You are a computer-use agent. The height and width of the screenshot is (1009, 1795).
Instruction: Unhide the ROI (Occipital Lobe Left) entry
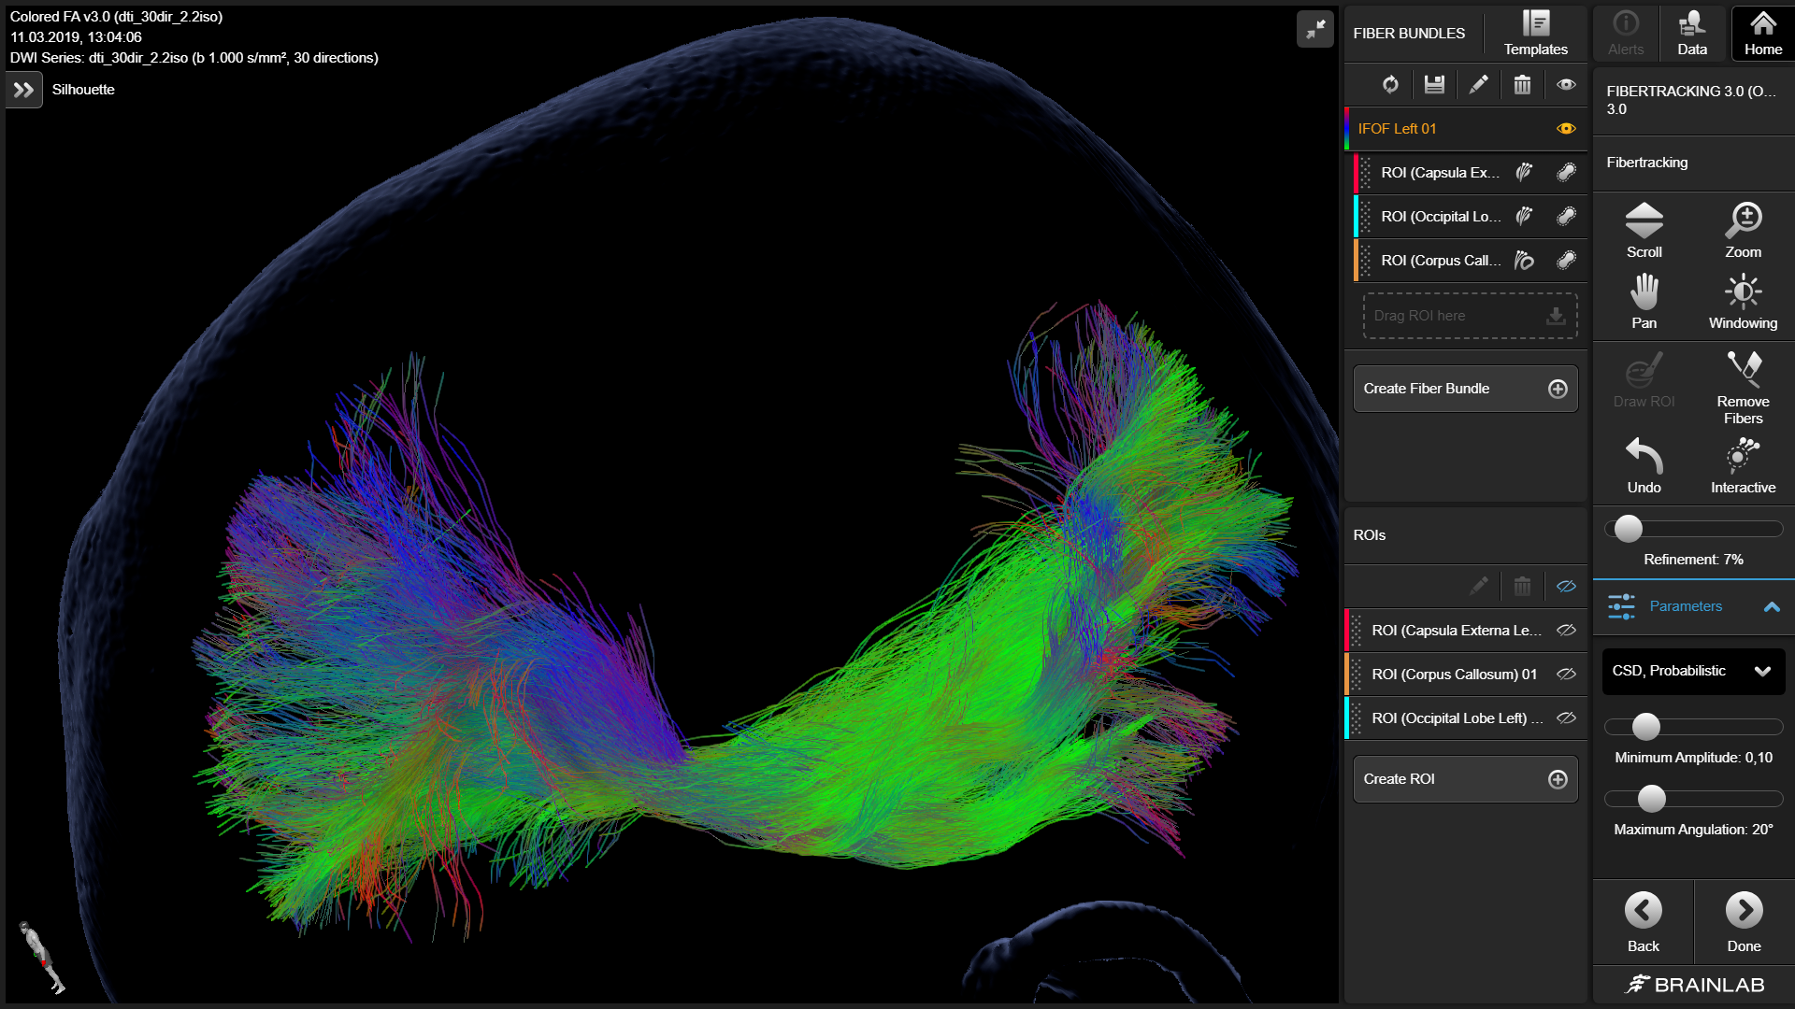point(1566,718)
